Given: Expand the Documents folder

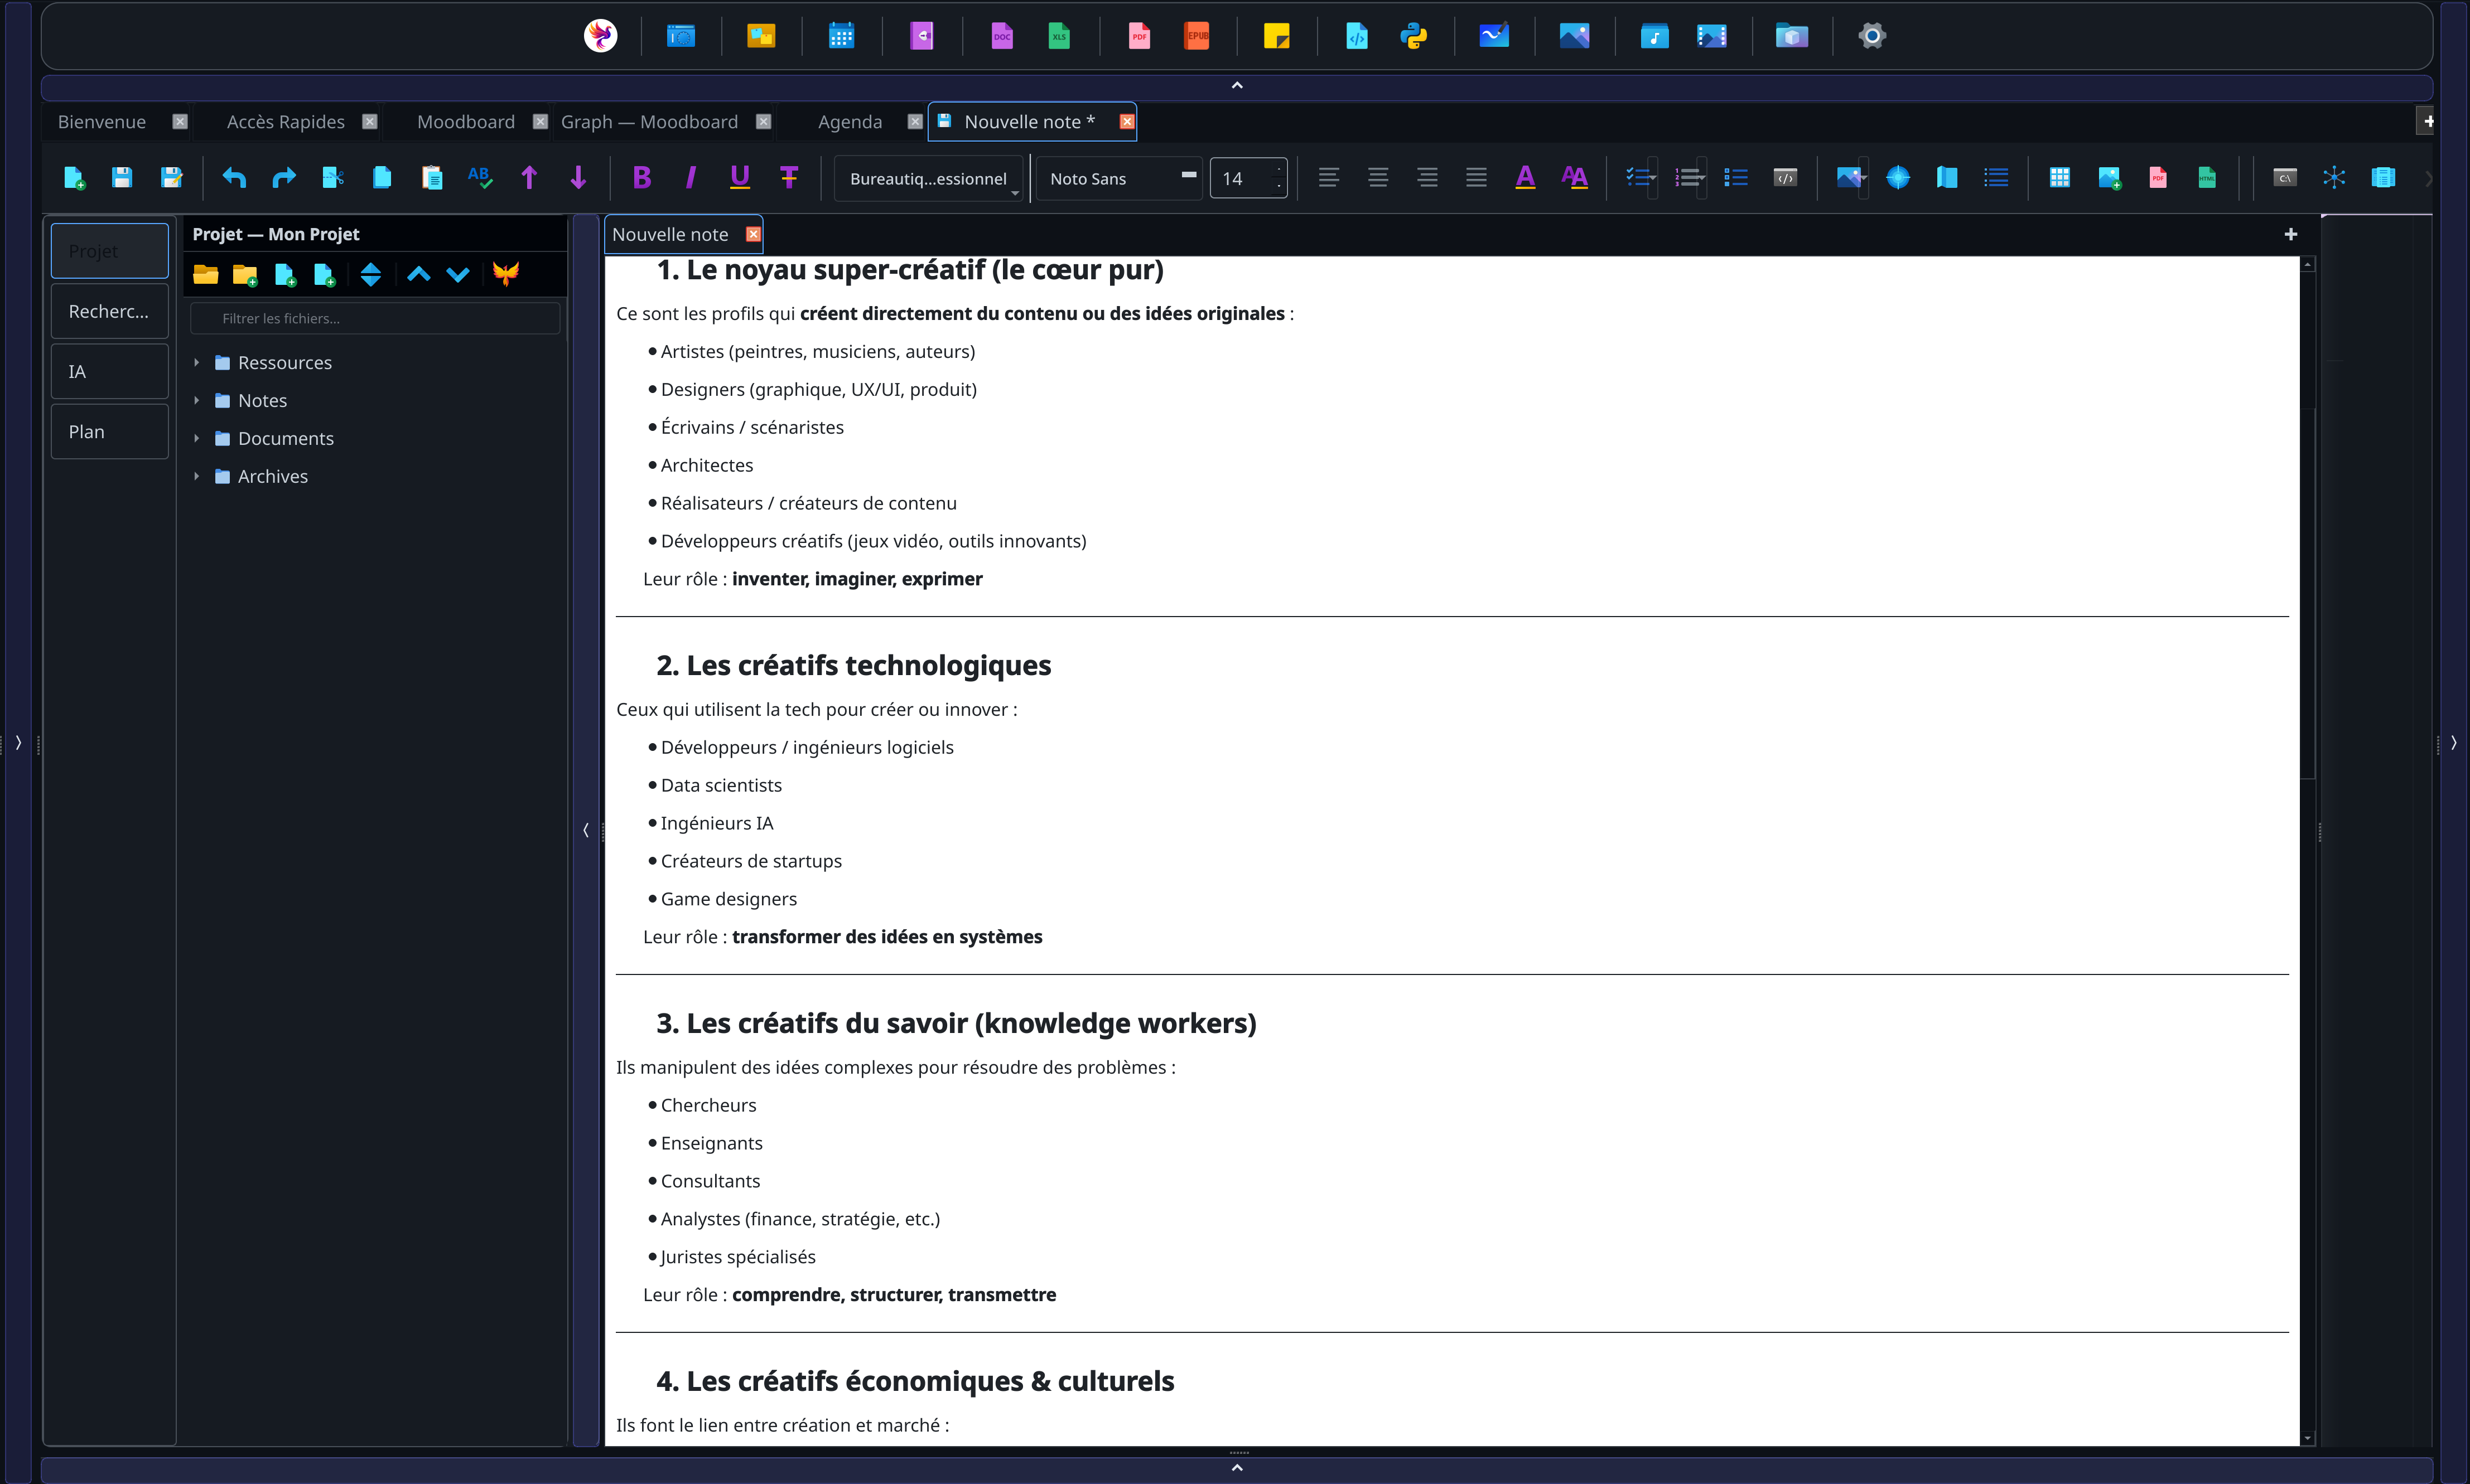Looking at the screenshot, I should [197, 439].
